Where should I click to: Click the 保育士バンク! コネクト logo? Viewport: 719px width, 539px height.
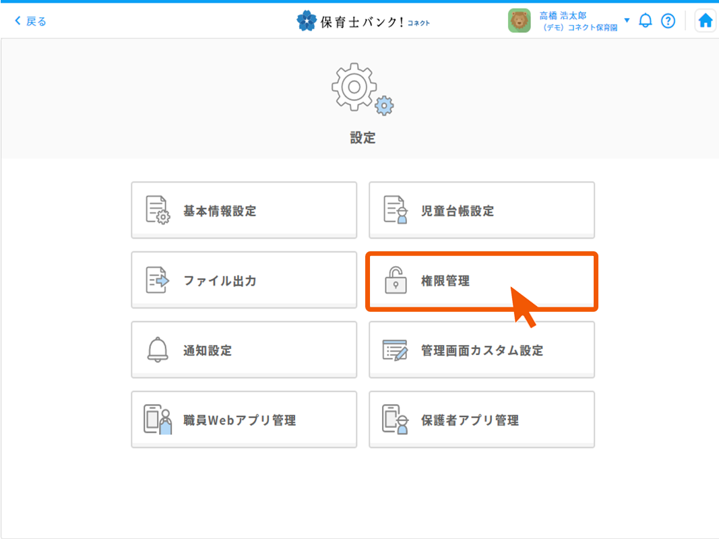tap(363, 21)
